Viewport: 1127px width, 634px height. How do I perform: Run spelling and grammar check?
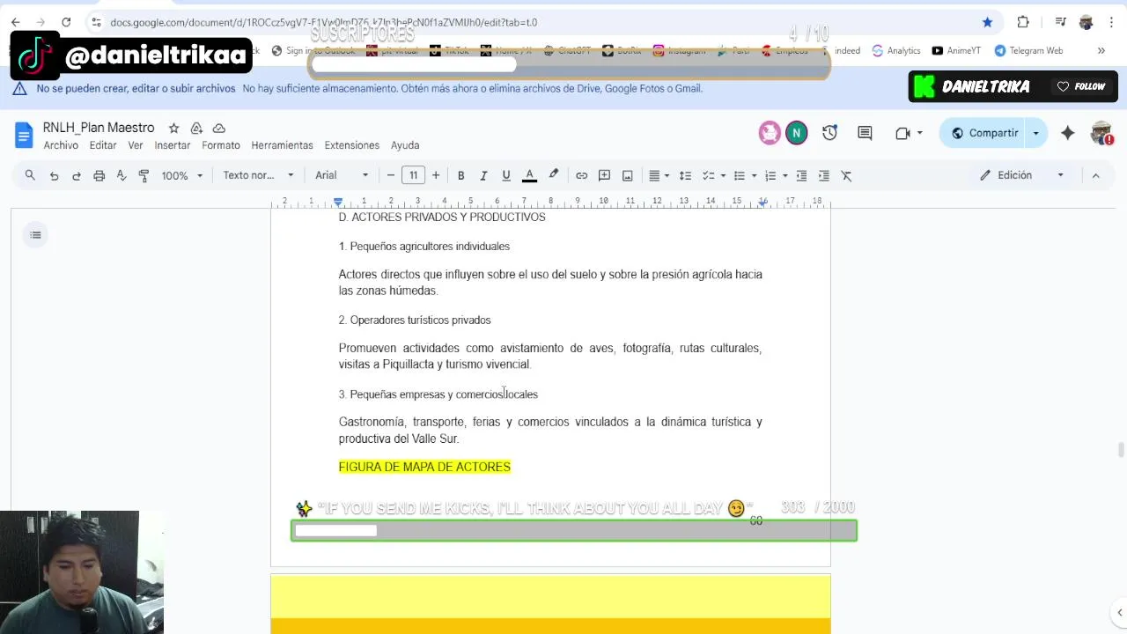[x=122, y=175]
